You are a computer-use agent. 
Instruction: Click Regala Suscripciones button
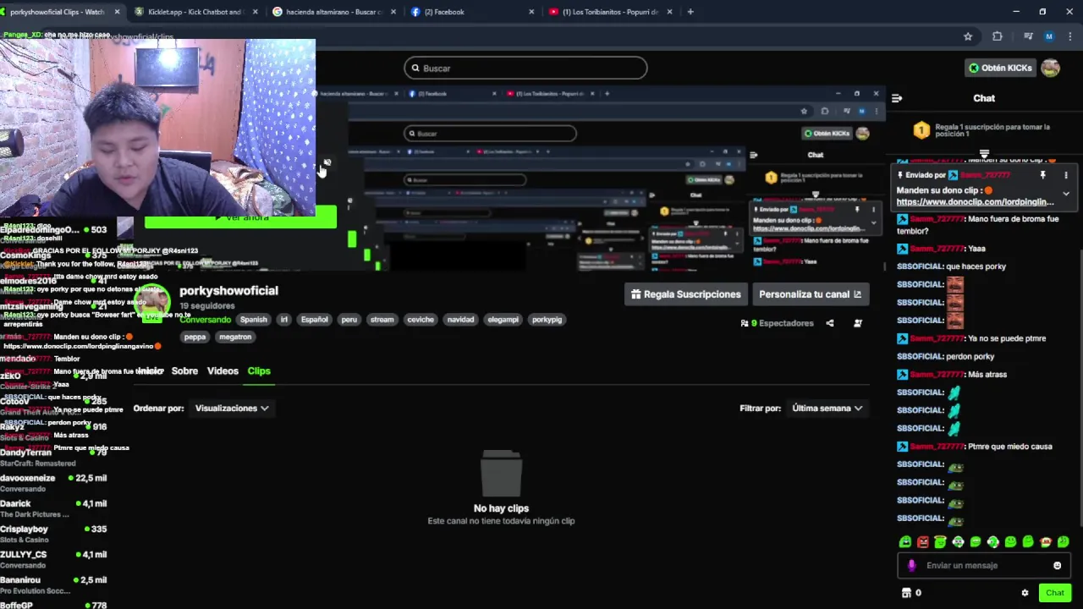(686, 294)
